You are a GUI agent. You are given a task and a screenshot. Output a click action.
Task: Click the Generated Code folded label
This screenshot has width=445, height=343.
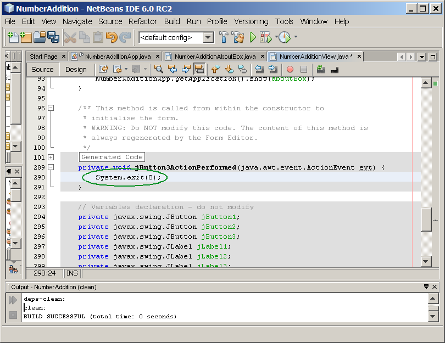(112, 157)
